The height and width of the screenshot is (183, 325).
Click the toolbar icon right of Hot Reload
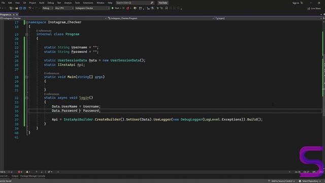[135, 8]
